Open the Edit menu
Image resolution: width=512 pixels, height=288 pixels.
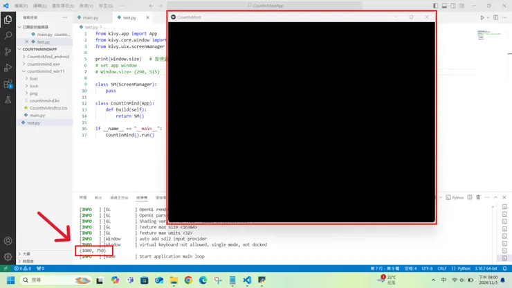(39, 6)
